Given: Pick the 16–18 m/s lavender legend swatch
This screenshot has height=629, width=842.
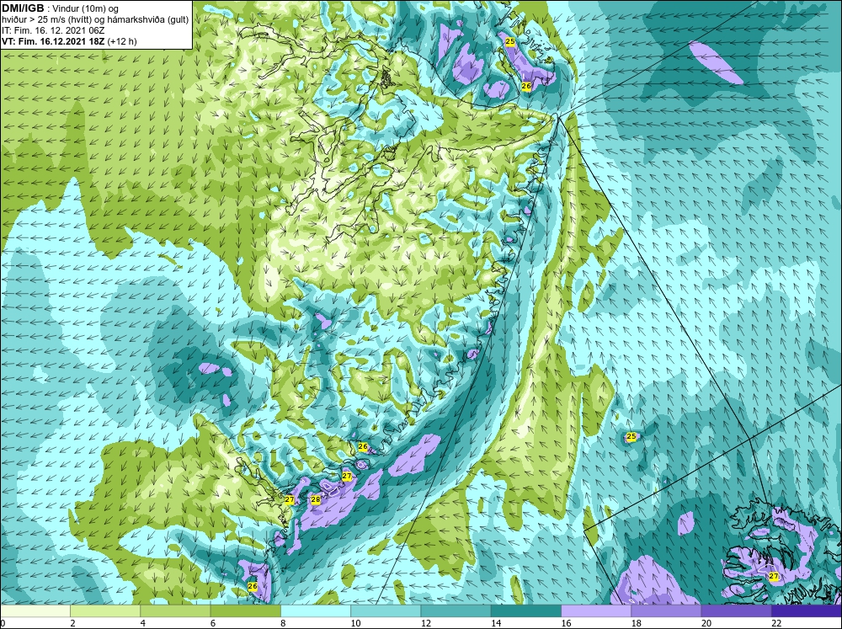Looking at the screenshot, I should coord(596,611).
